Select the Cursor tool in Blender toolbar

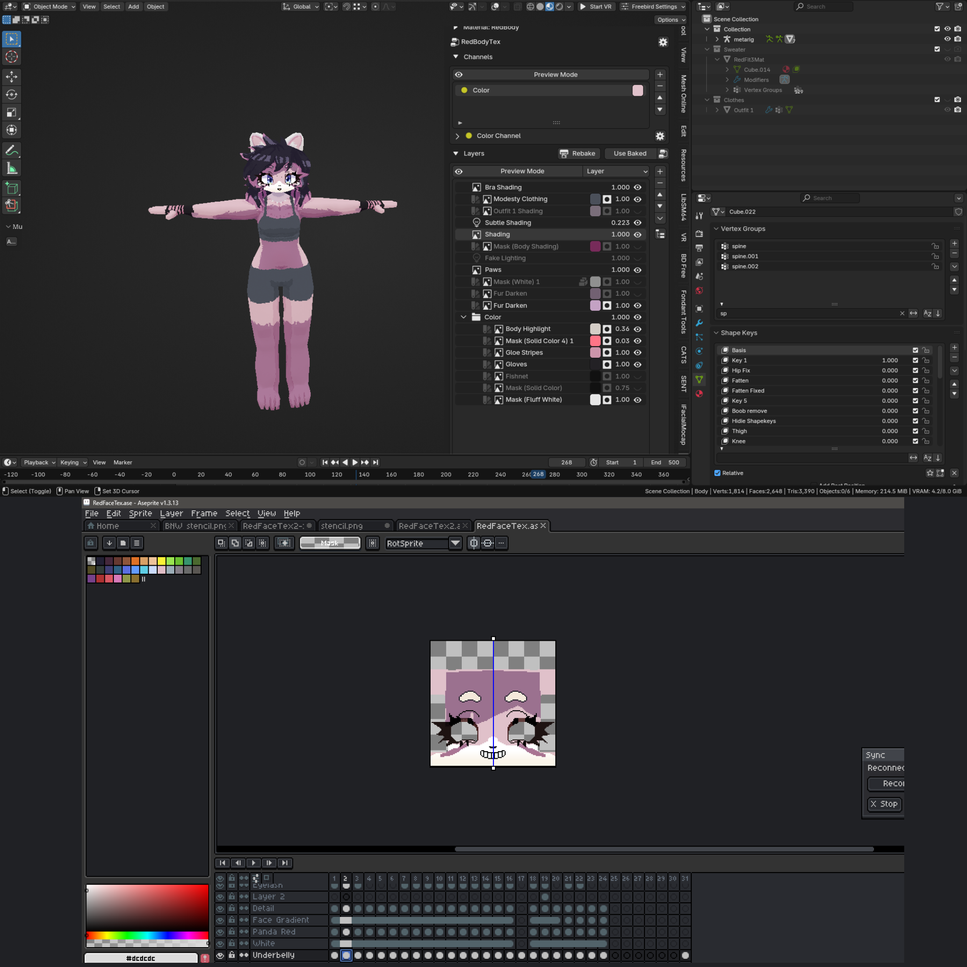coord(11,57)
